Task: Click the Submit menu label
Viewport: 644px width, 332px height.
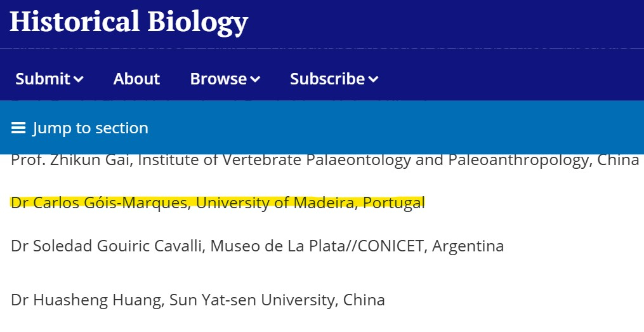Action: pyautogui.click(x=43, y=79)
